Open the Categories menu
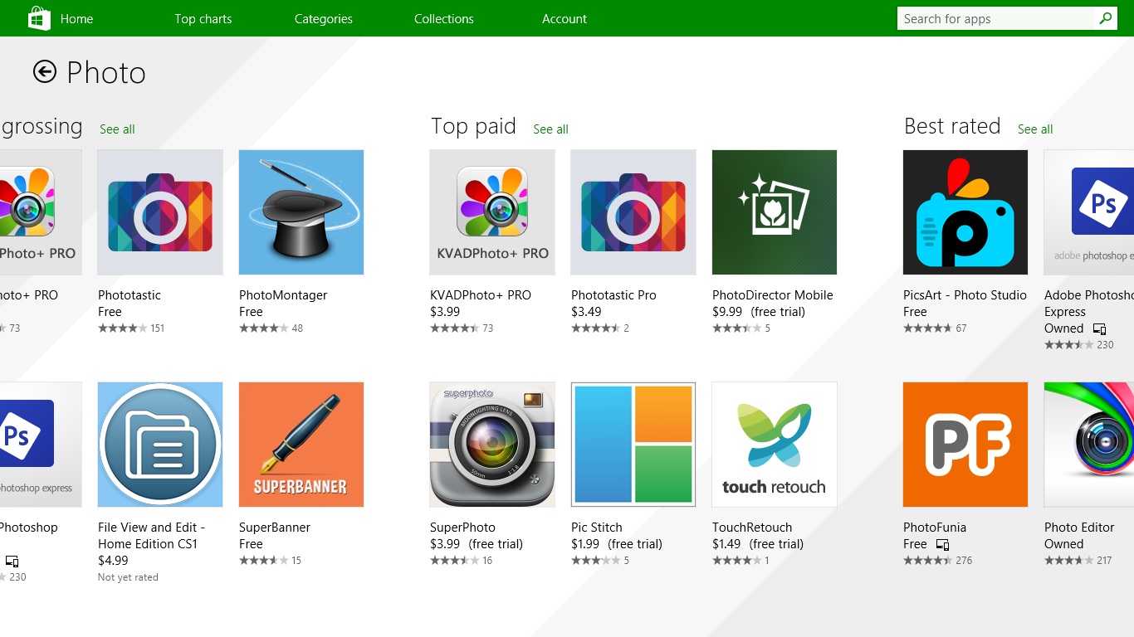1134x637 pixels. 324,18
